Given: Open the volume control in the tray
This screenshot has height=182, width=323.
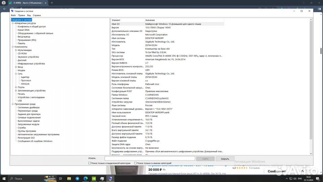Looking at the screenshot, I should (295, 178).
